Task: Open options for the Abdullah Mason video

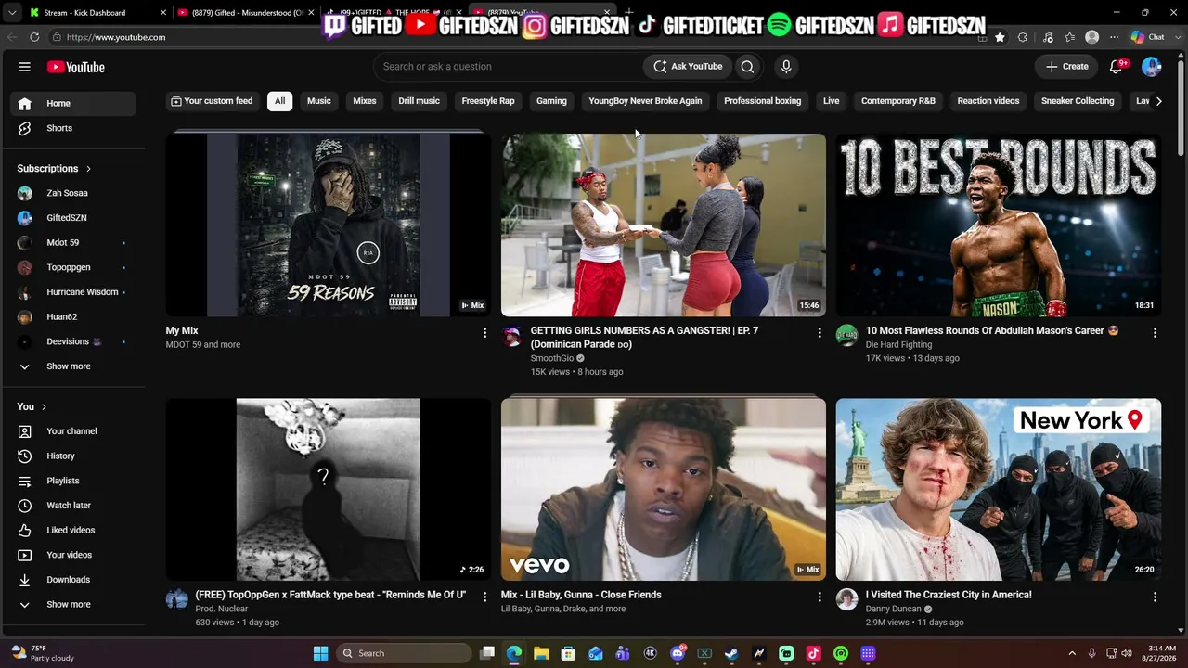Action: click(x=1155, y=332)
